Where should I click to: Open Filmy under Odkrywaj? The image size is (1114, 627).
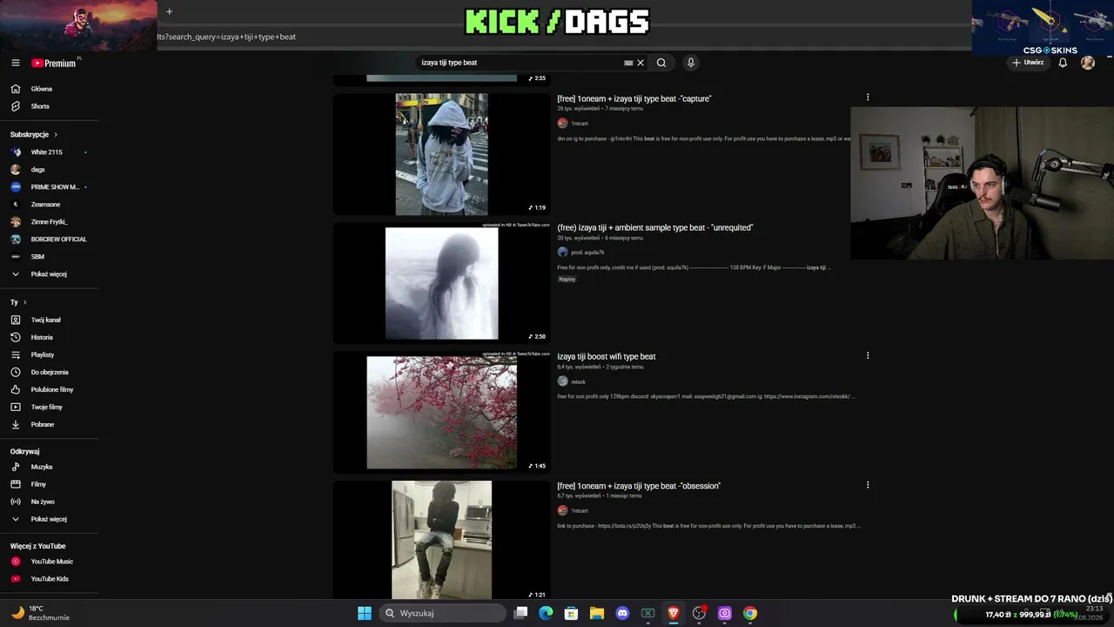(38, 484)
